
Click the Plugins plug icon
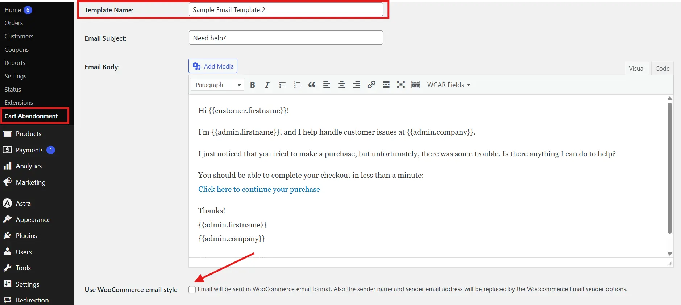7,235
